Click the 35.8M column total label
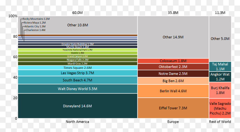The image size is (240, 132). [173, 13]
